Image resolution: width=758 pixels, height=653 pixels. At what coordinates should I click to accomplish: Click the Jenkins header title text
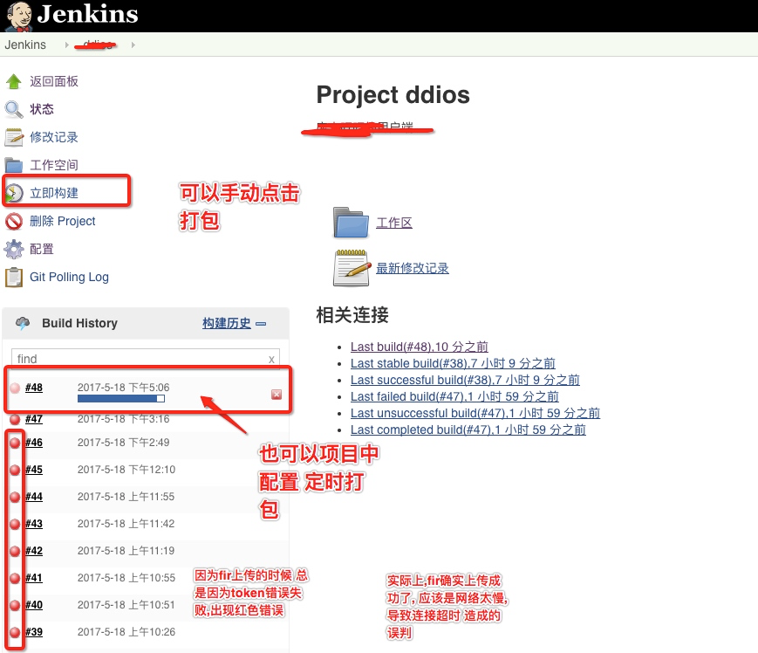pos(87,14)
